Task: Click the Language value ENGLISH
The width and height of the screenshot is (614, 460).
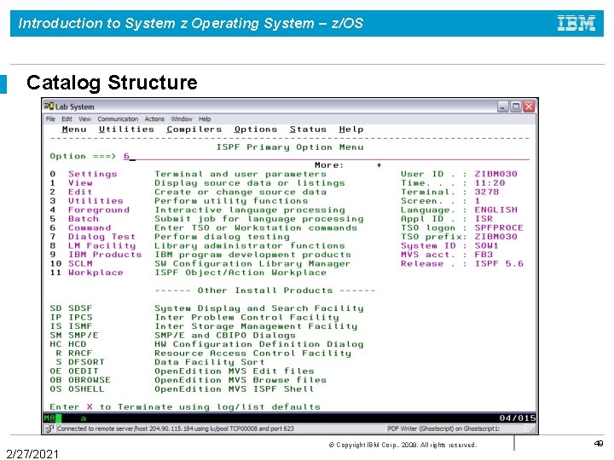Action: 495,210
